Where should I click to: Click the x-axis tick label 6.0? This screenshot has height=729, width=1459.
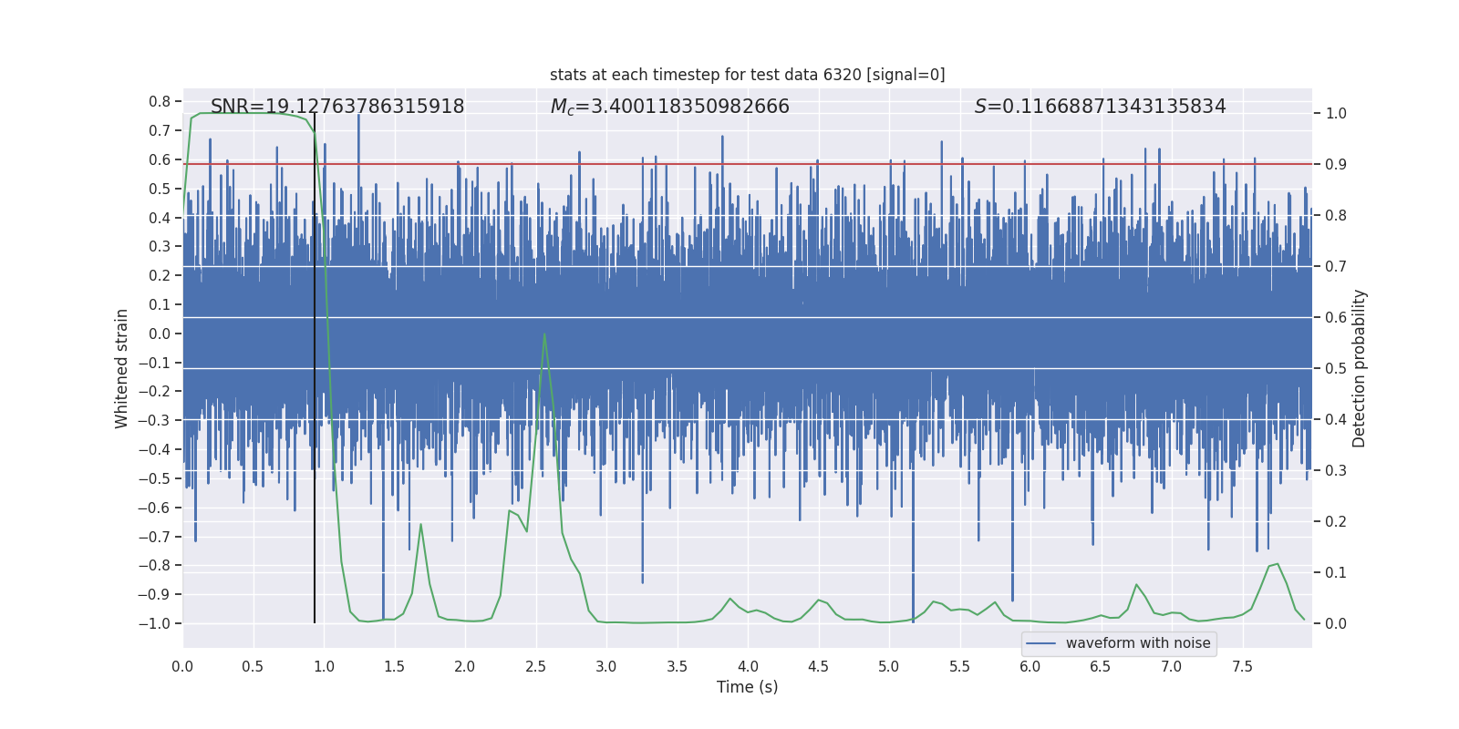click(1030, 667)
